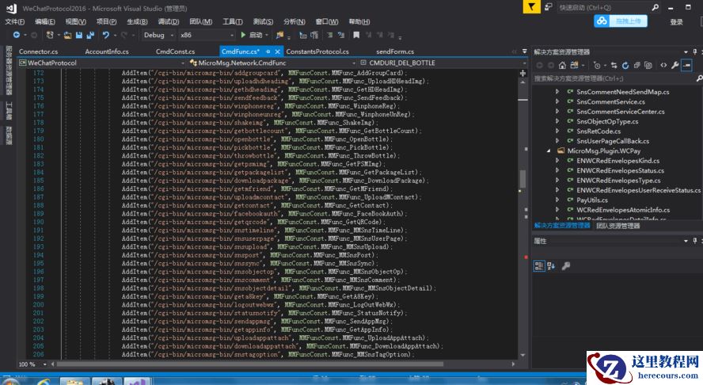Click the alphabetical sort icon in Properties panel
The height and width of the screenshot is (385, 703).
point(553,266)
